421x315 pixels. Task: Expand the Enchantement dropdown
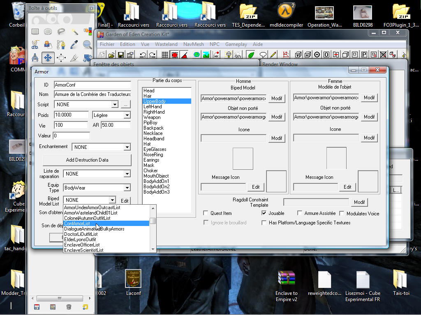click(x=127, y=147)
